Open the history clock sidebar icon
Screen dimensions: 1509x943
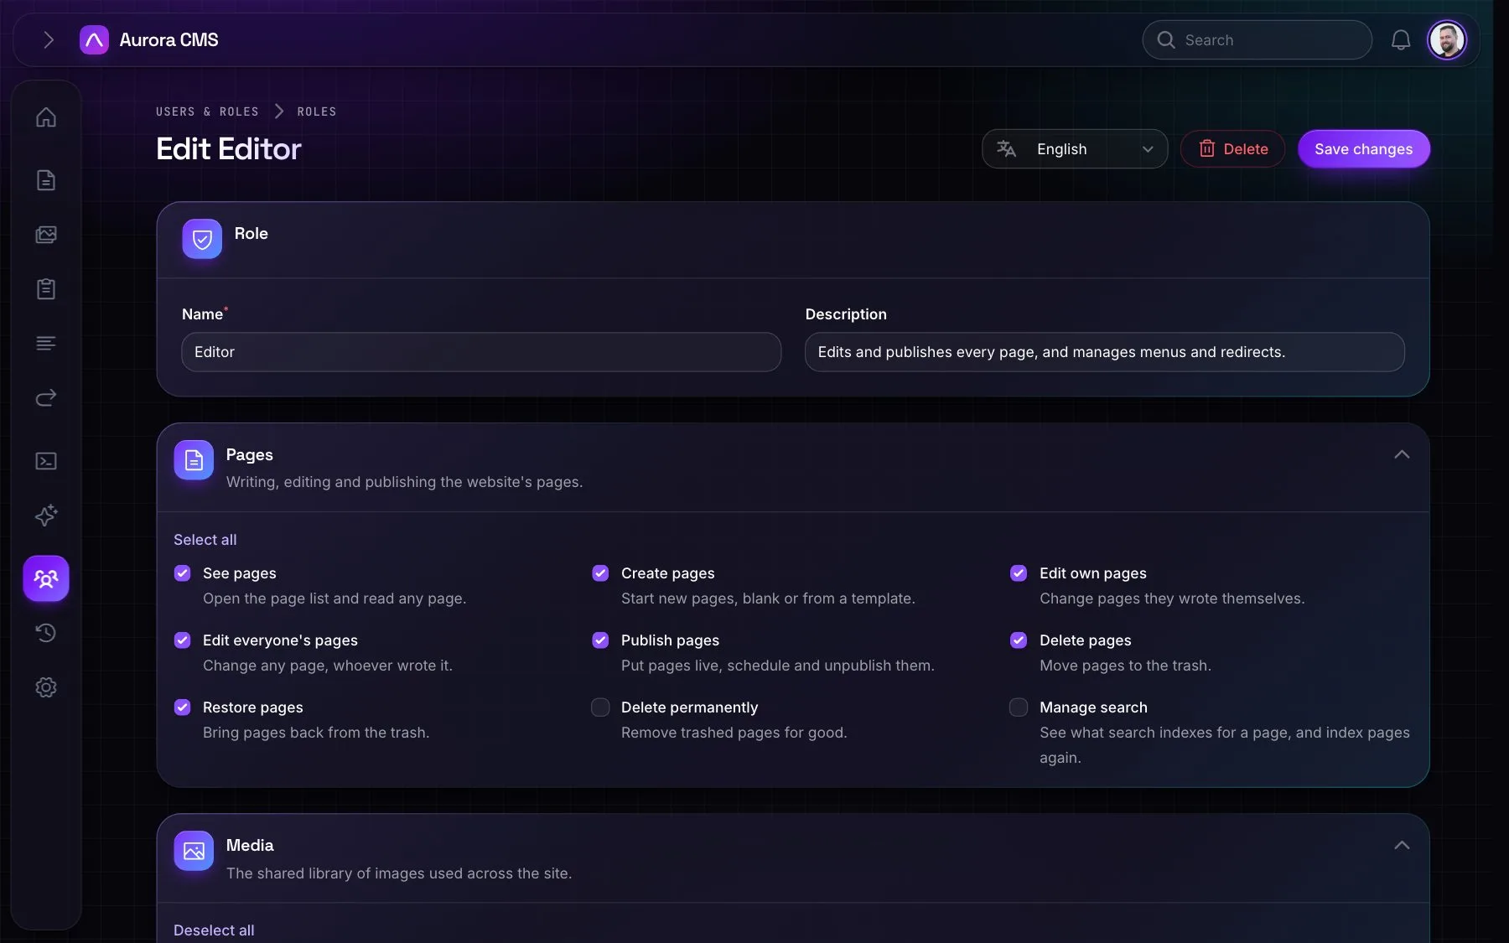pyautogui.click(x=46, y=633)
